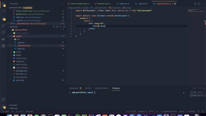
Task: Open the Manage gear menu in the activity bar
Action: [4, 106]
